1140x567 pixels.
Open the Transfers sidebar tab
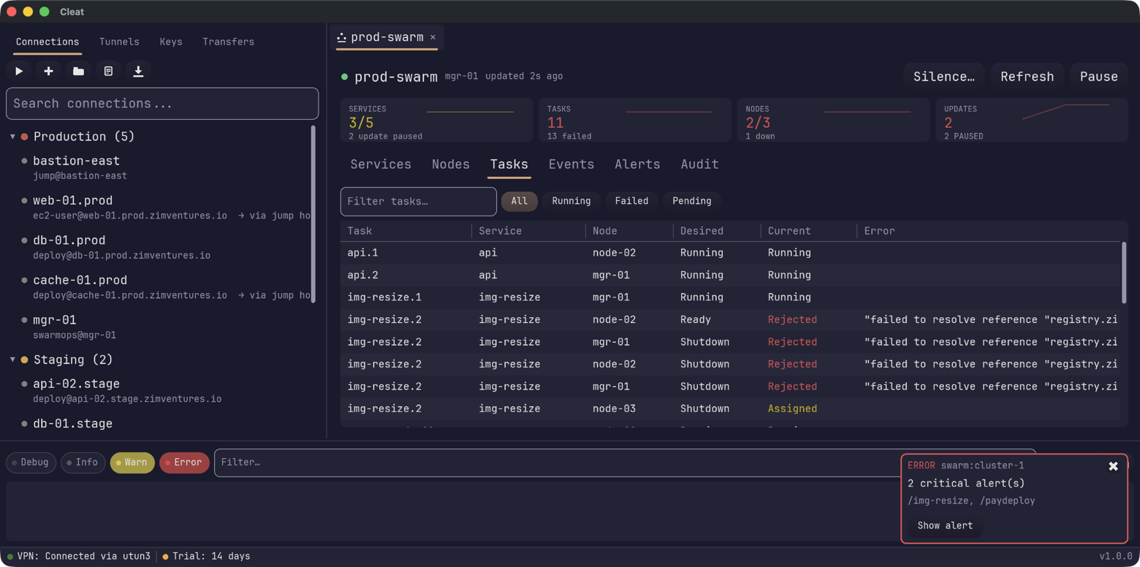coord(228,42)
